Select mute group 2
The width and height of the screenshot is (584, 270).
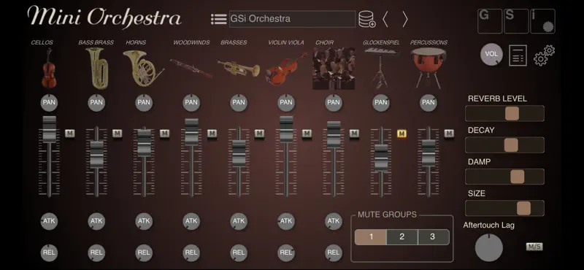pos(402,237)
